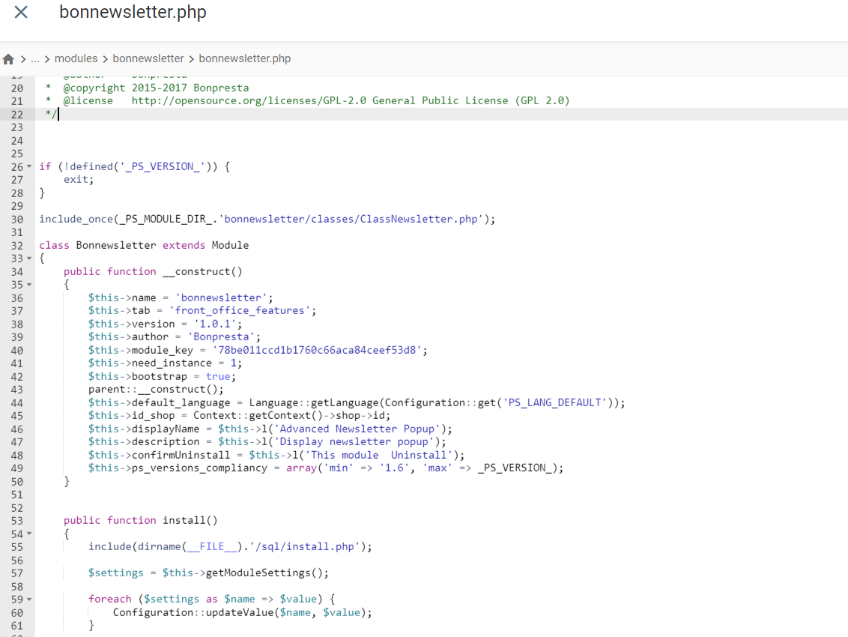Place cursor on 'exit;' statement
This screenshot has width=848, height=637.
(79, 180)
